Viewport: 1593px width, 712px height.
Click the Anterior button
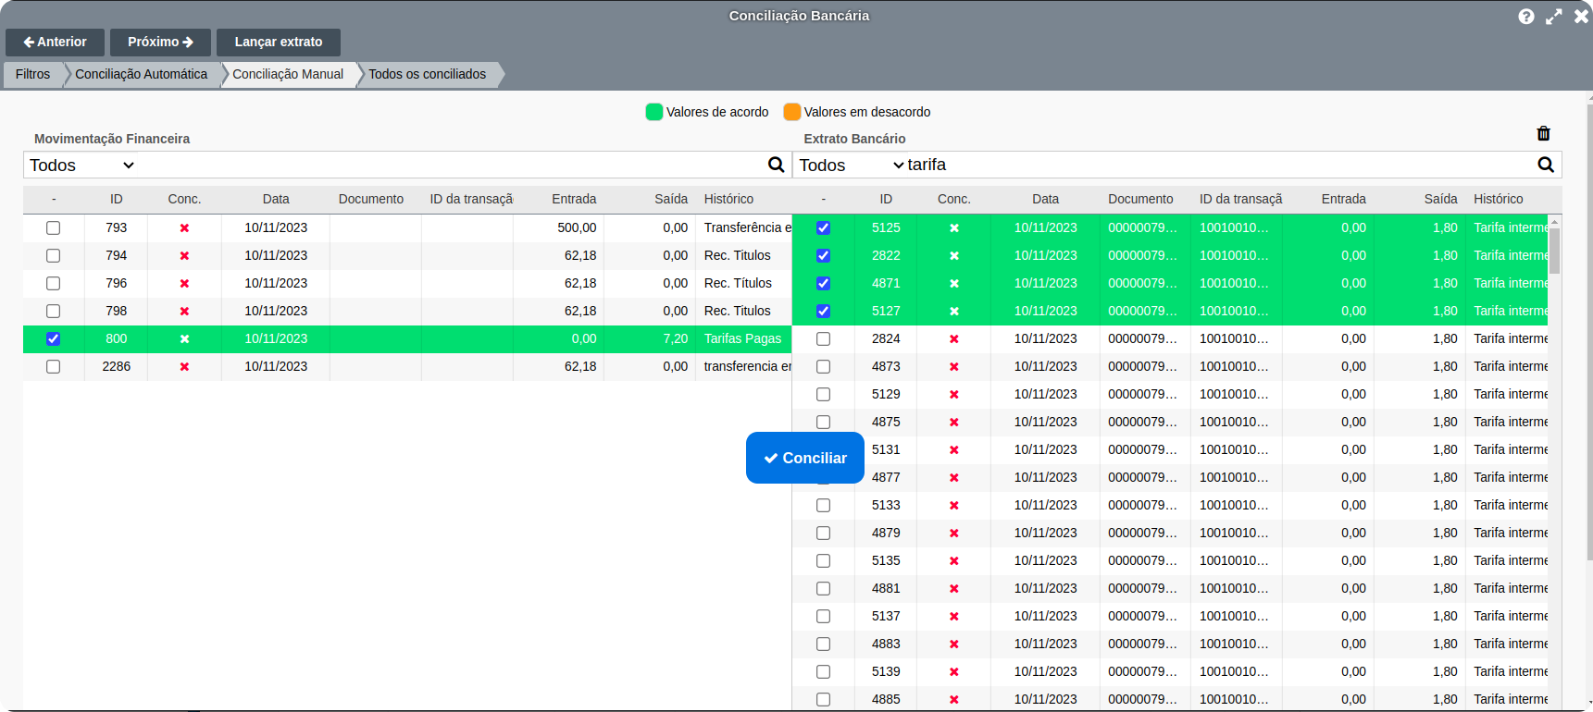[x=55, y=42]
